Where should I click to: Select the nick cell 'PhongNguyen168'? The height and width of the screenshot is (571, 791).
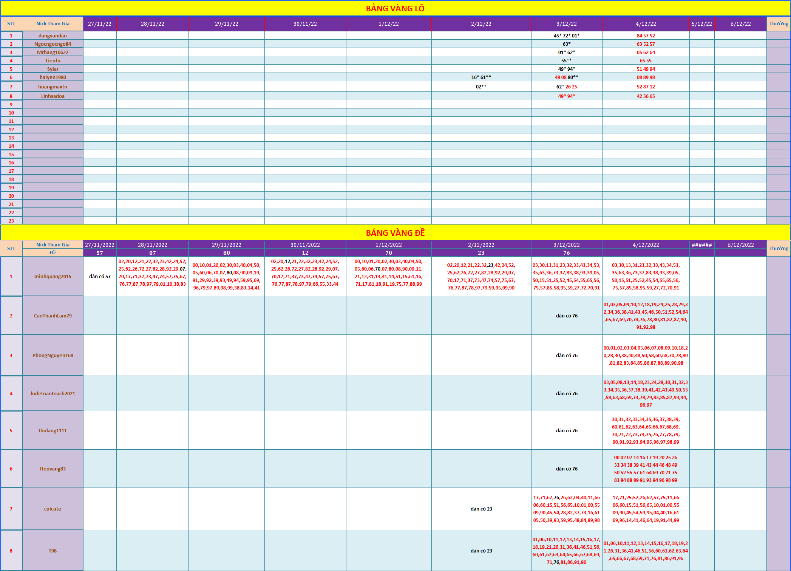(53, 355)
